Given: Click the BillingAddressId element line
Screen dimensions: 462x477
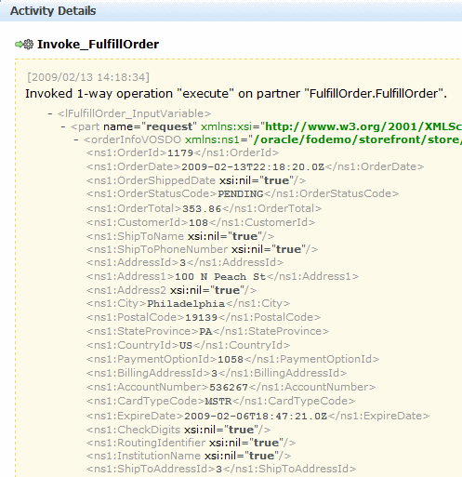Looking at the screenshot, I should coord(217,373).
